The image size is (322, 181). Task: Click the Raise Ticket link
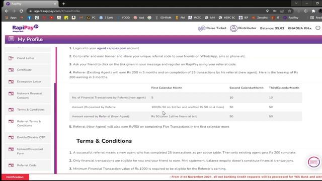click(x=216, y=28)
